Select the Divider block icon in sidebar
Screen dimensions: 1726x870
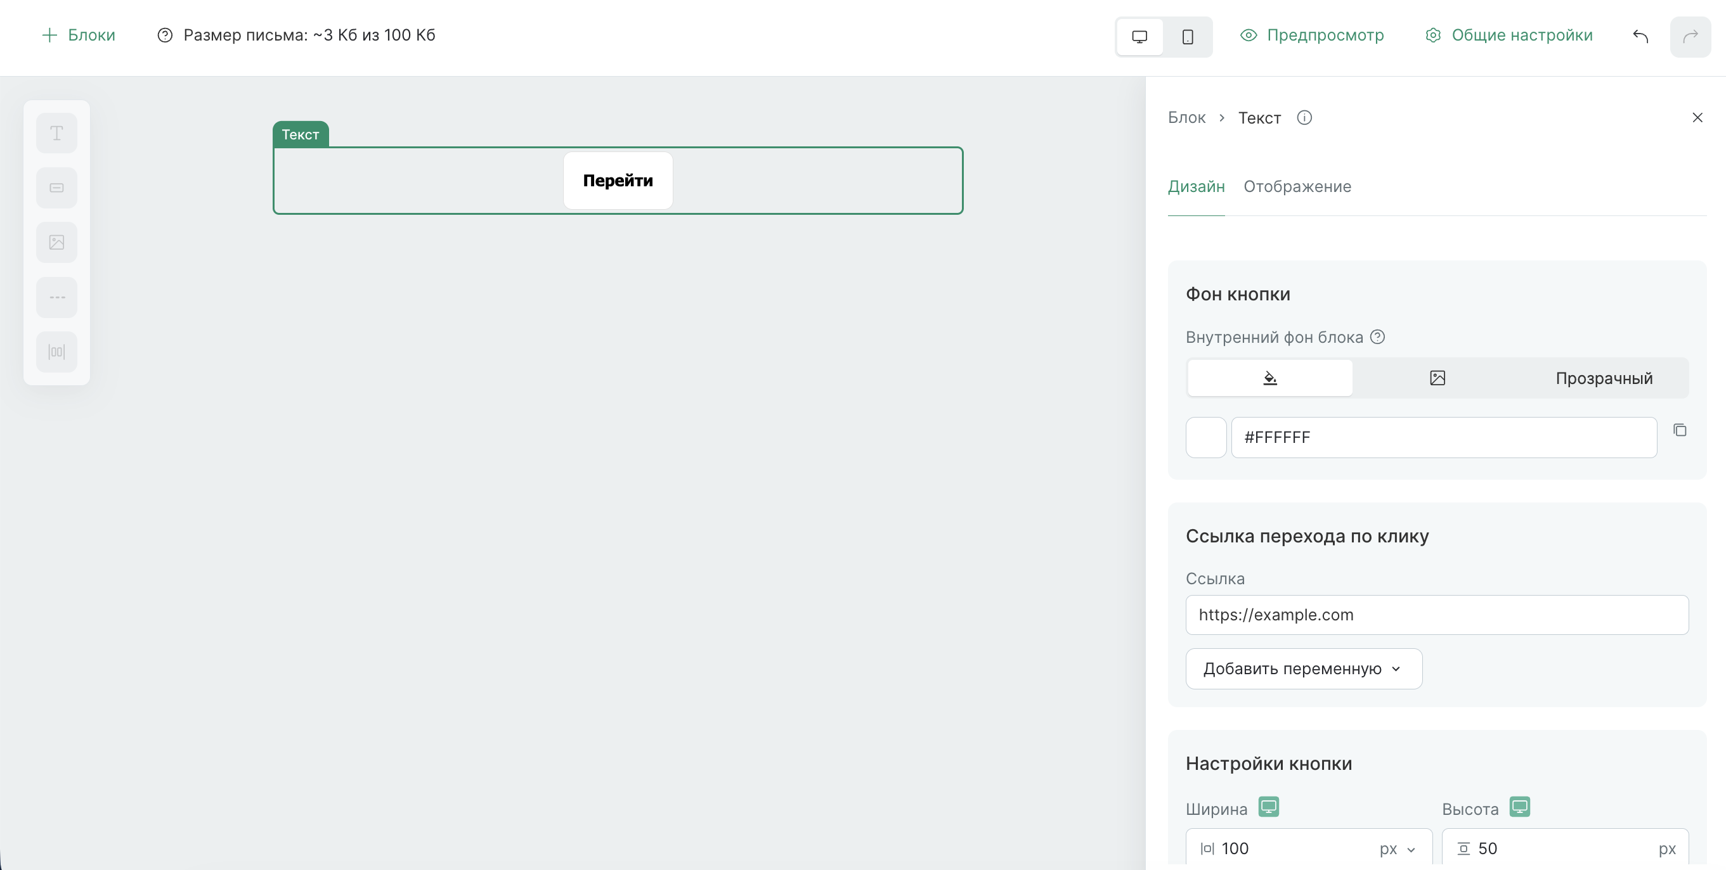[56, 297]
